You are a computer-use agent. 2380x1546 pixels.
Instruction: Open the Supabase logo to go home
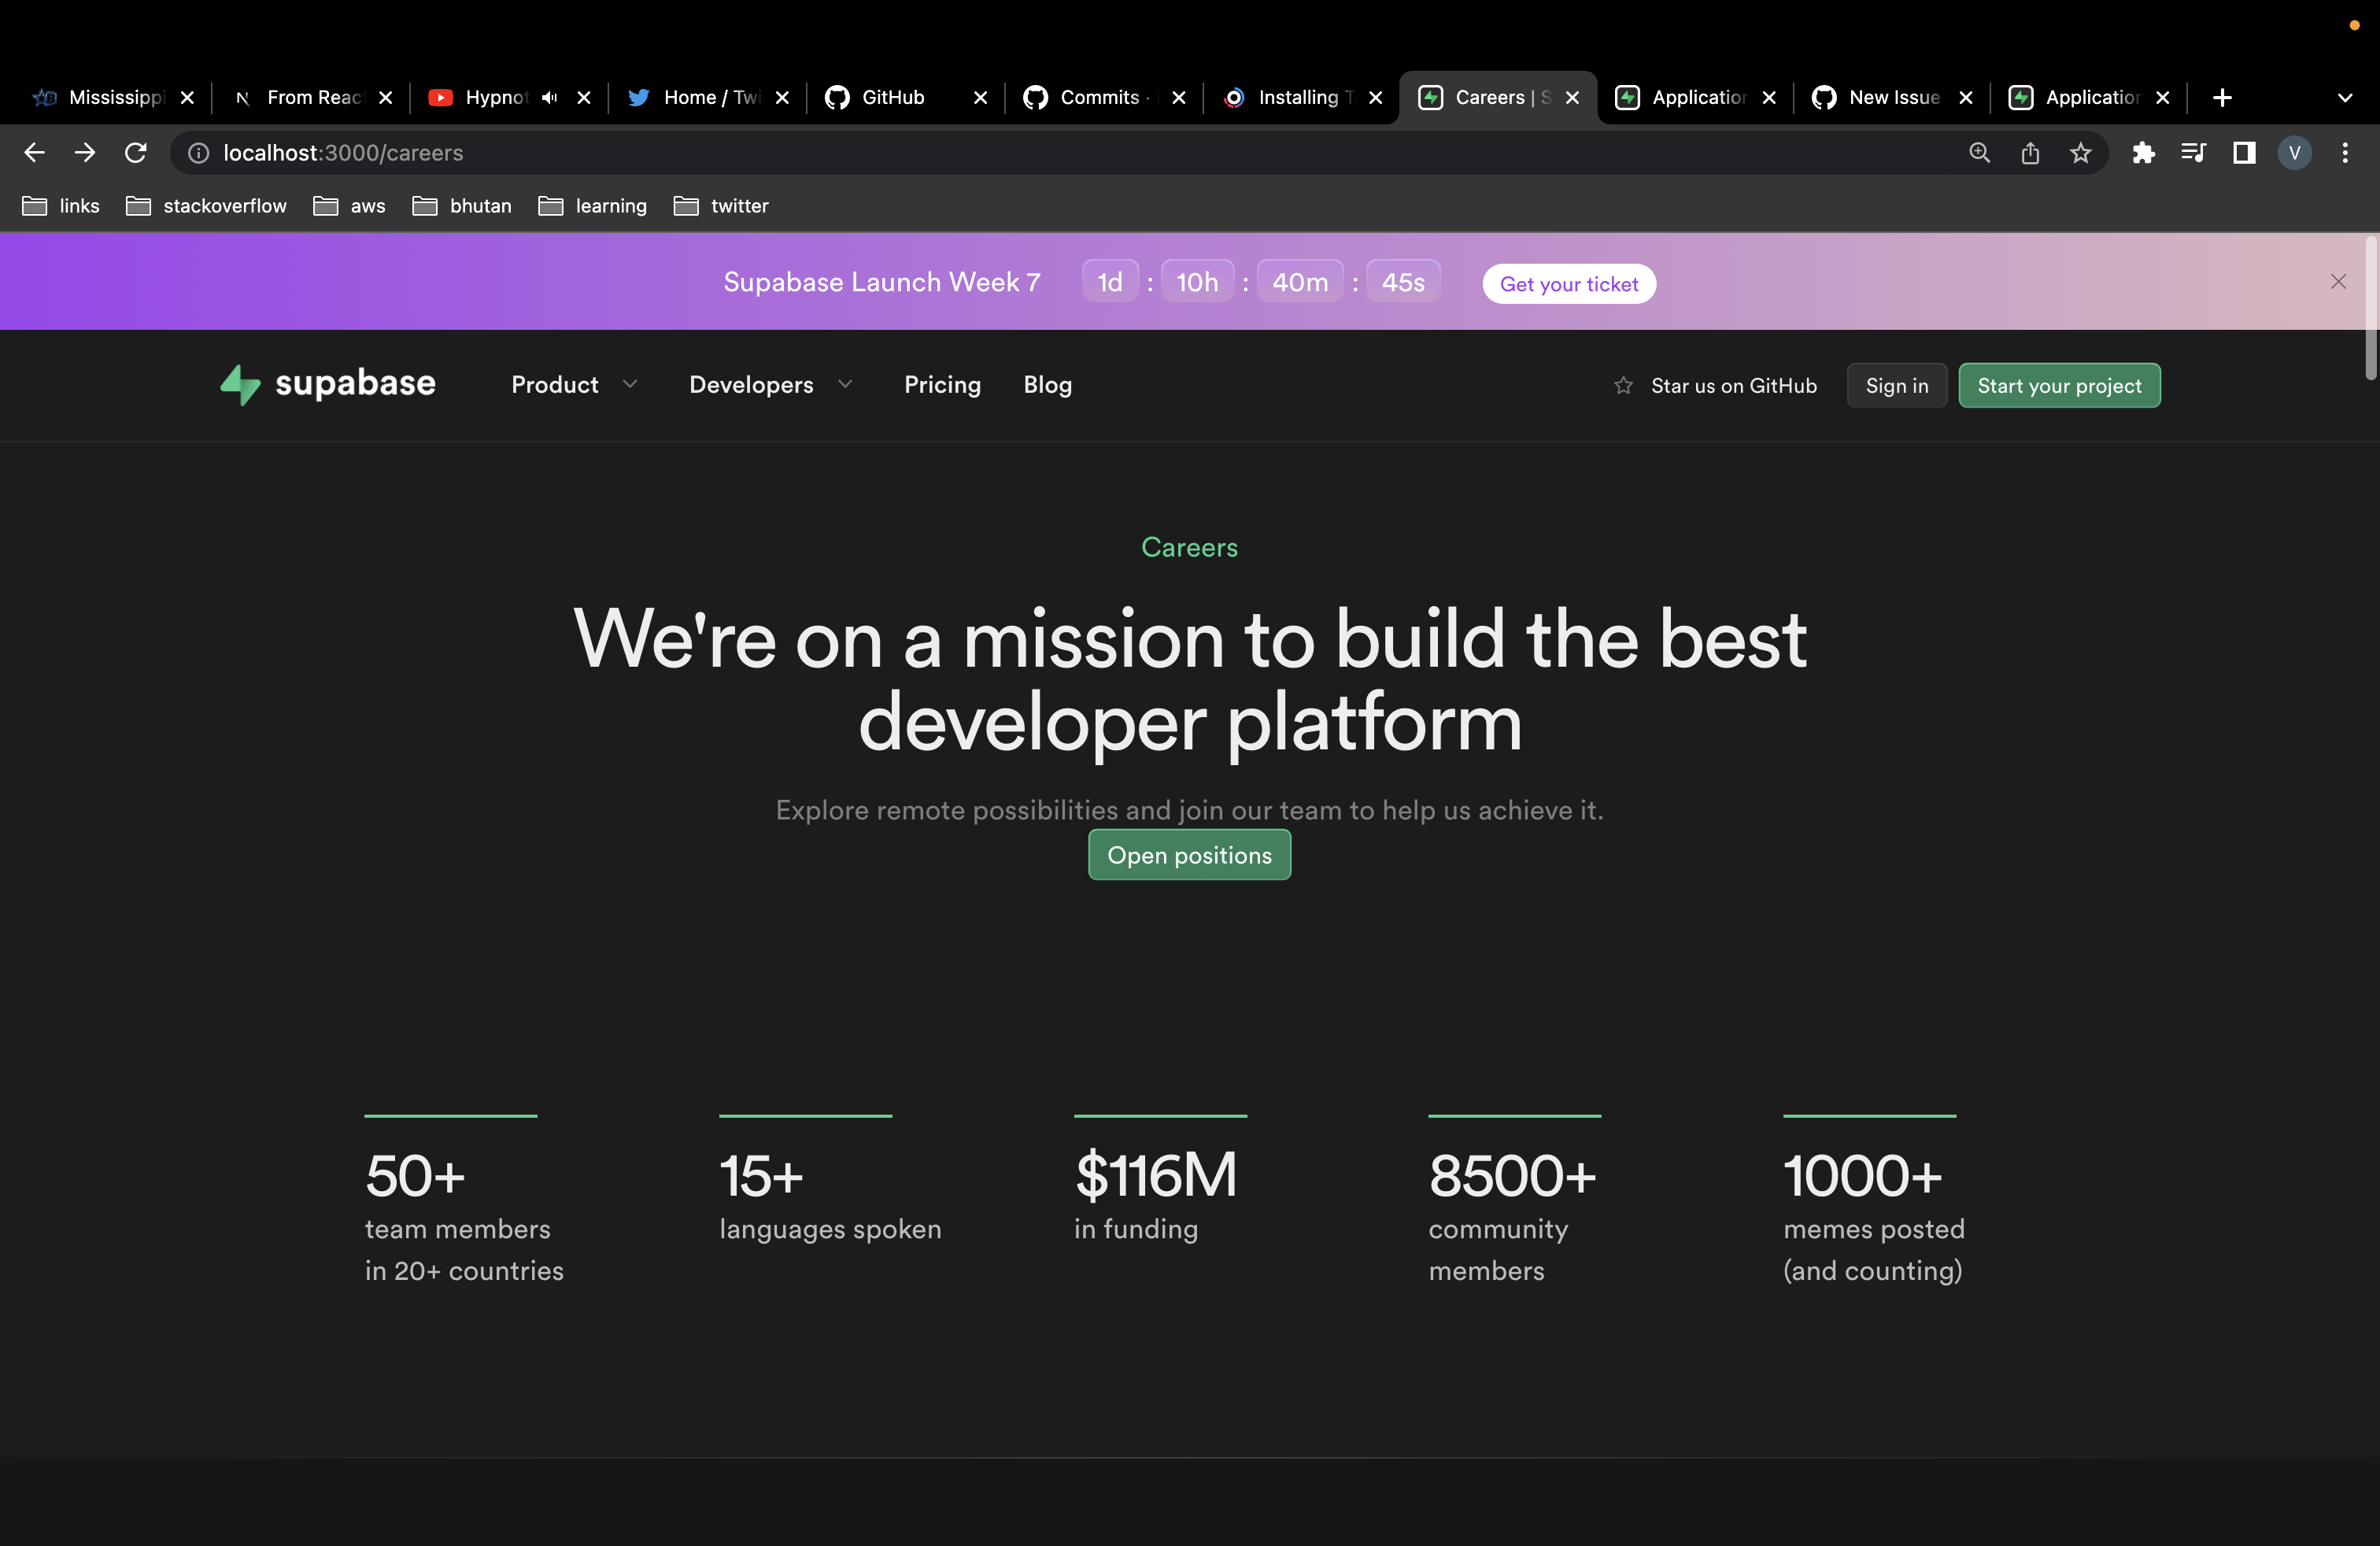click(326, 385)
